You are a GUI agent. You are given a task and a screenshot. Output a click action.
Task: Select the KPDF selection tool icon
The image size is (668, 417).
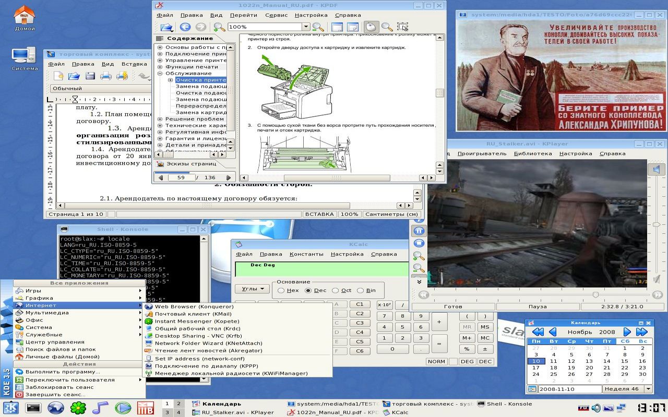point(402,27)
